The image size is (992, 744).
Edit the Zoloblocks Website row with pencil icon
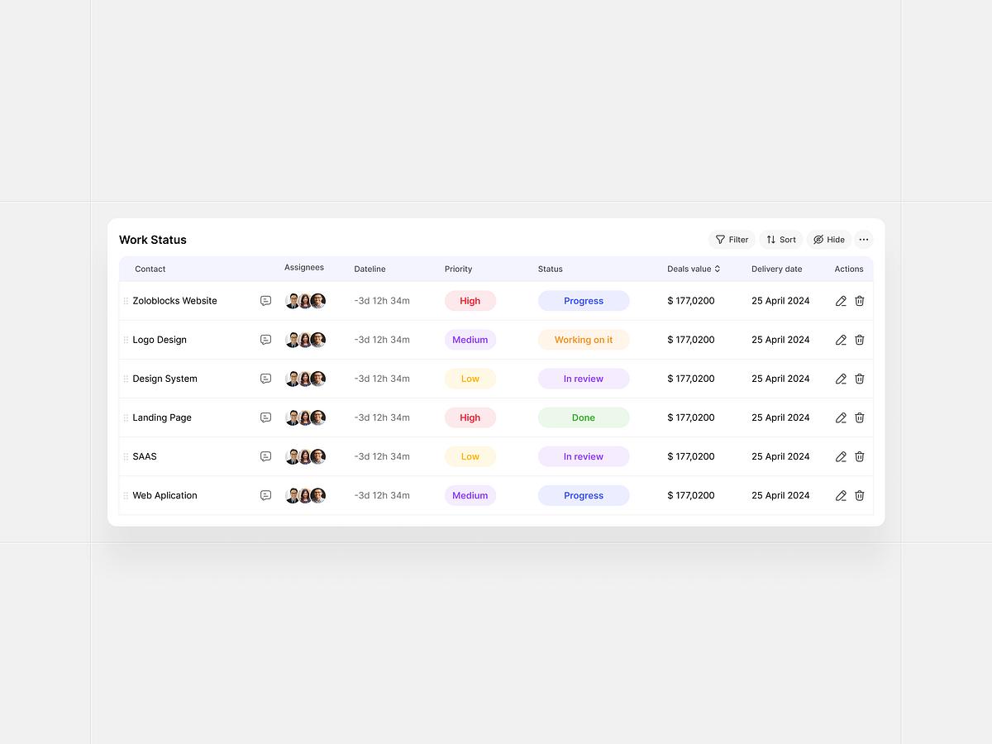[841, 301]
